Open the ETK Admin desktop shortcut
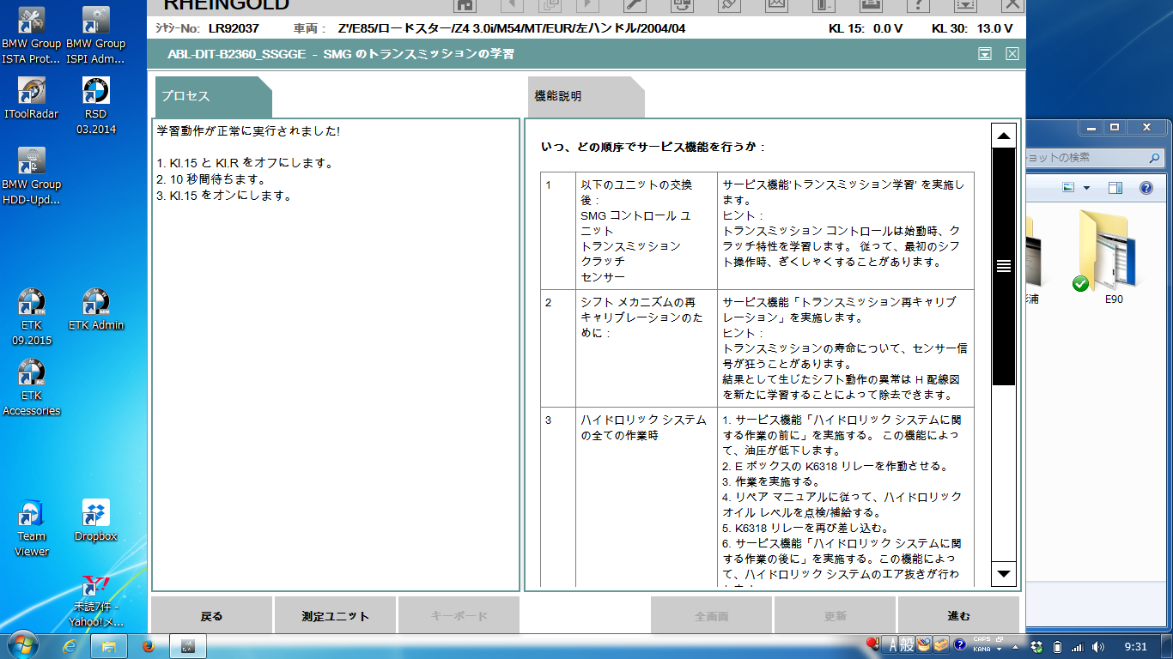 [95, 309]
